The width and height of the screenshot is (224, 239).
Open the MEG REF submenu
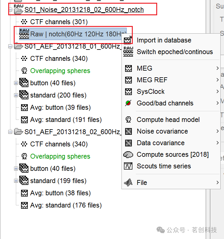[171, 80]
